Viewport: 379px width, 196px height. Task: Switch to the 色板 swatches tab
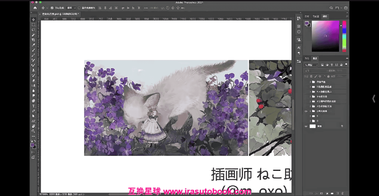307,16
